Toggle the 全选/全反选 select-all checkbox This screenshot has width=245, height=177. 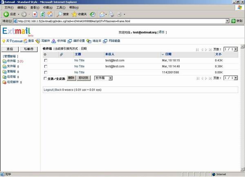46,78
